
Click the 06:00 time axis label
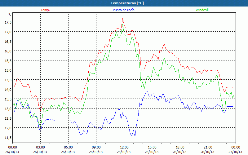click(x=68, y=147)
